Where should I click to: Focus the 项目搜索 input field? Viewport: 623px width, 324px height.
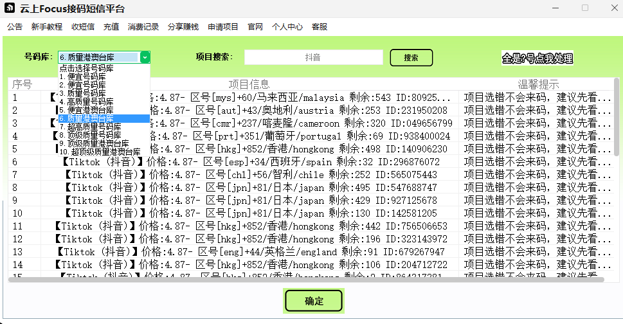point(312,57)
